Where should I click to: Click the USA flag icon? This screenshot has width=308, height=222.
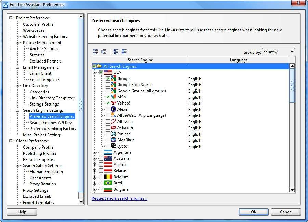pyautogui.click(x=108, y=72)
